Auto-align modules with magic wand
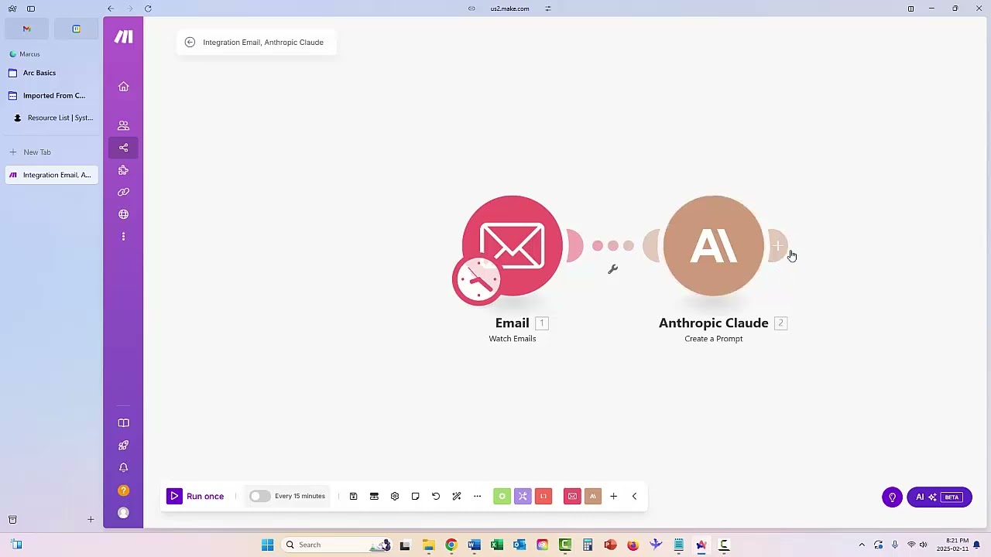Image resolution: width=991 pixels, height=557 pixels. click(457, 497)
